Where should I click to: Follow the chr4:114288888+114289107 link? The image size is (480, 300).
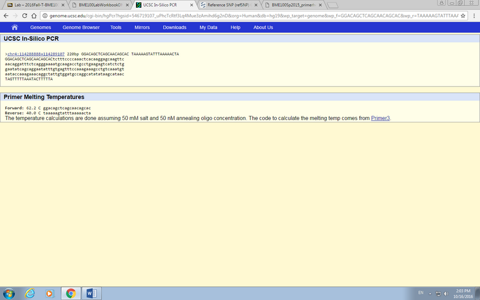[x=36, y=54]
